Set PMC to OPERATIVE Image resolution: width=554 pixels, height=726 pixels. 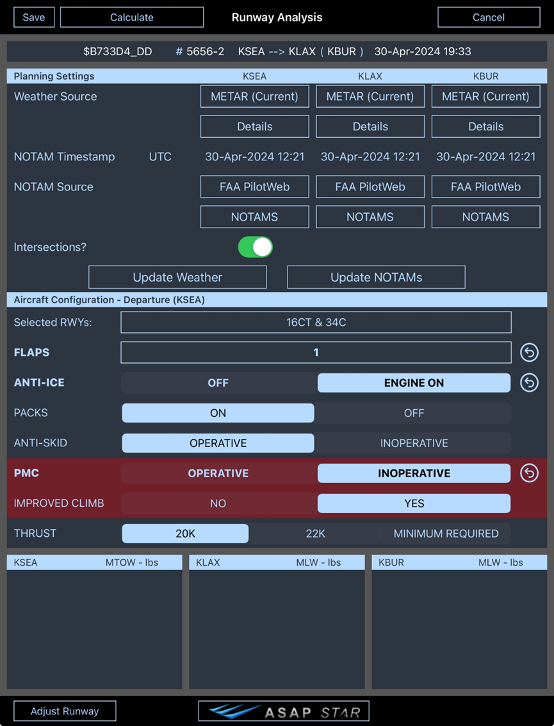218,473
